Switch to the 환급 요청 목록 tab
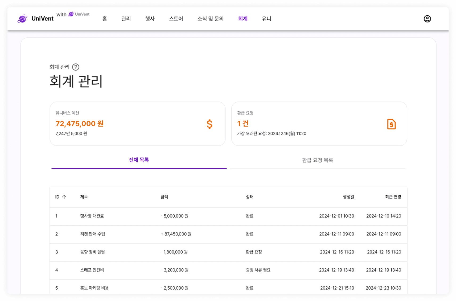Image resolution: width=456 pixels, height=301 pixels. [x=318, y=160]
